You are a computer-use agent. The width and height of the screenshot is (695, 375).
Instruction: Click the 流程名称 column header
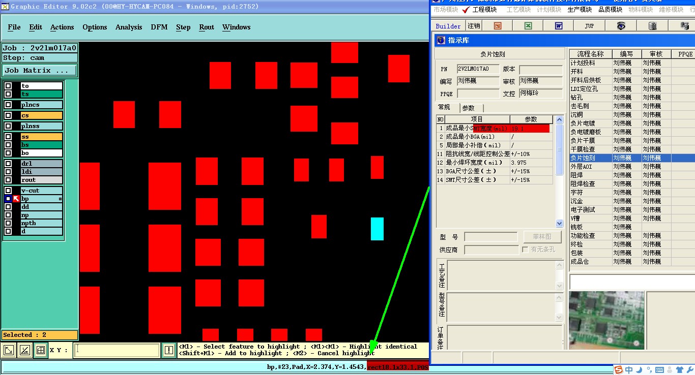(590, 54)
